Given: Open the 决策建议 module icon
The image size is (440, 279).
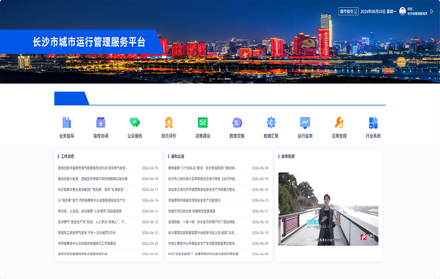Looking at the screenshot, I should [x=203, y=123].
